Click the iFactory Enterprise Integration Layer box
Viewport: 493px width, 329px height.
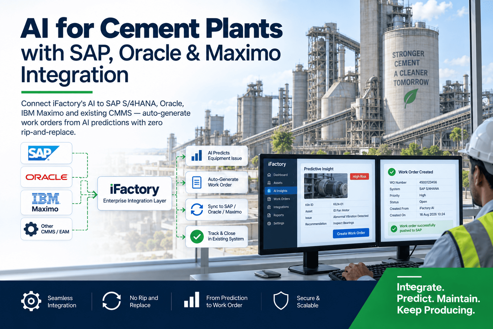click(x=134, y=193)
